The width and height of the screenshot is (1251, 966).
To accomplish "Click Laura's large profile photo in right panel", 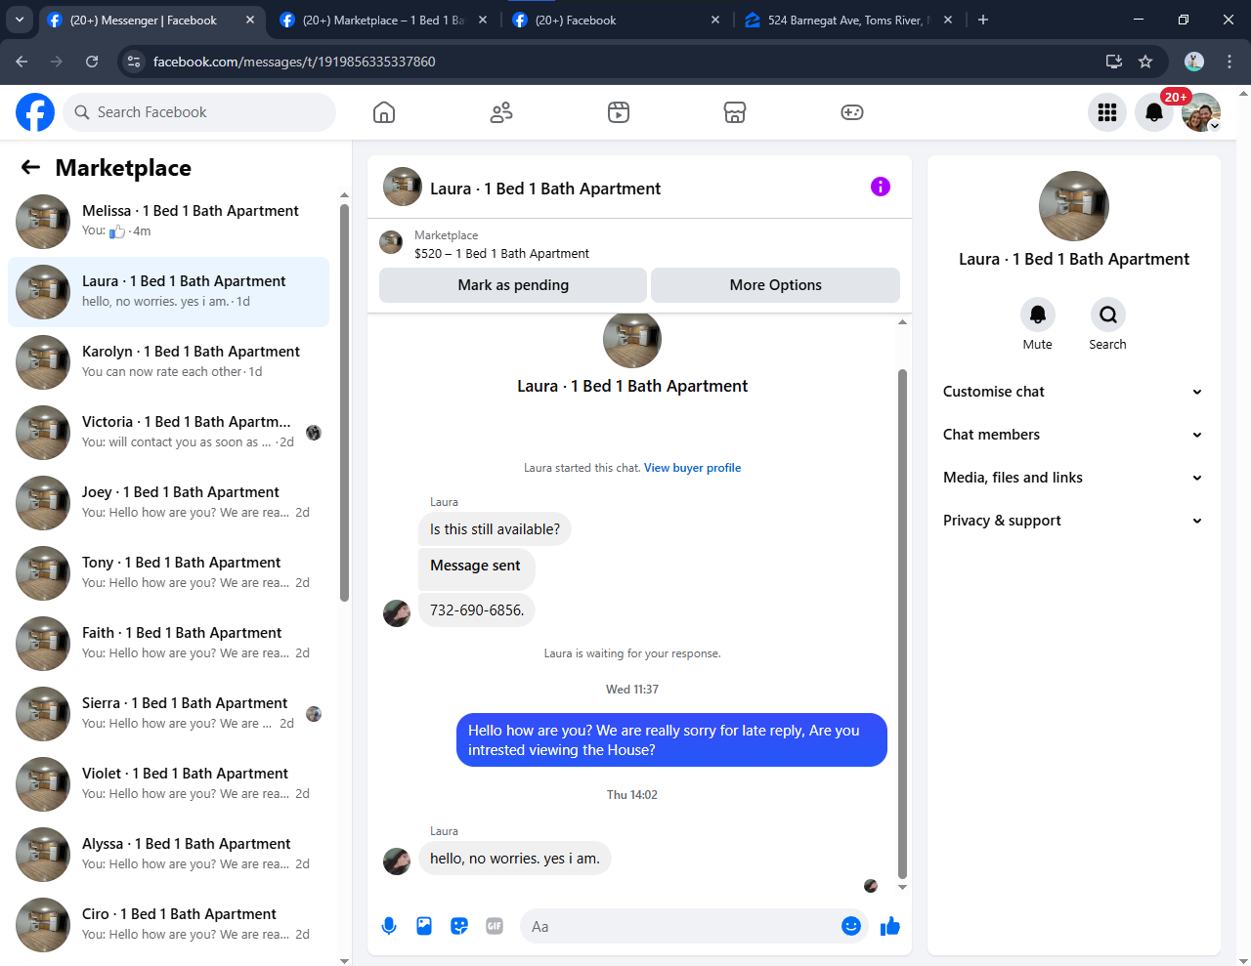I will coord(1073,206).
